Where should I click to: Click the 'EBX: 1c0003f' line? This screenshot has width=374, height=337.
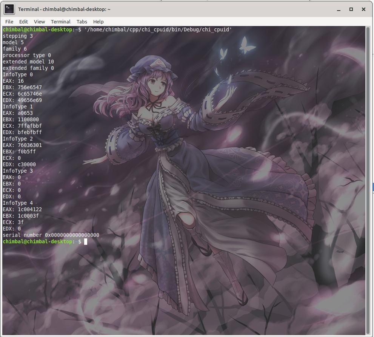(21, 216)
